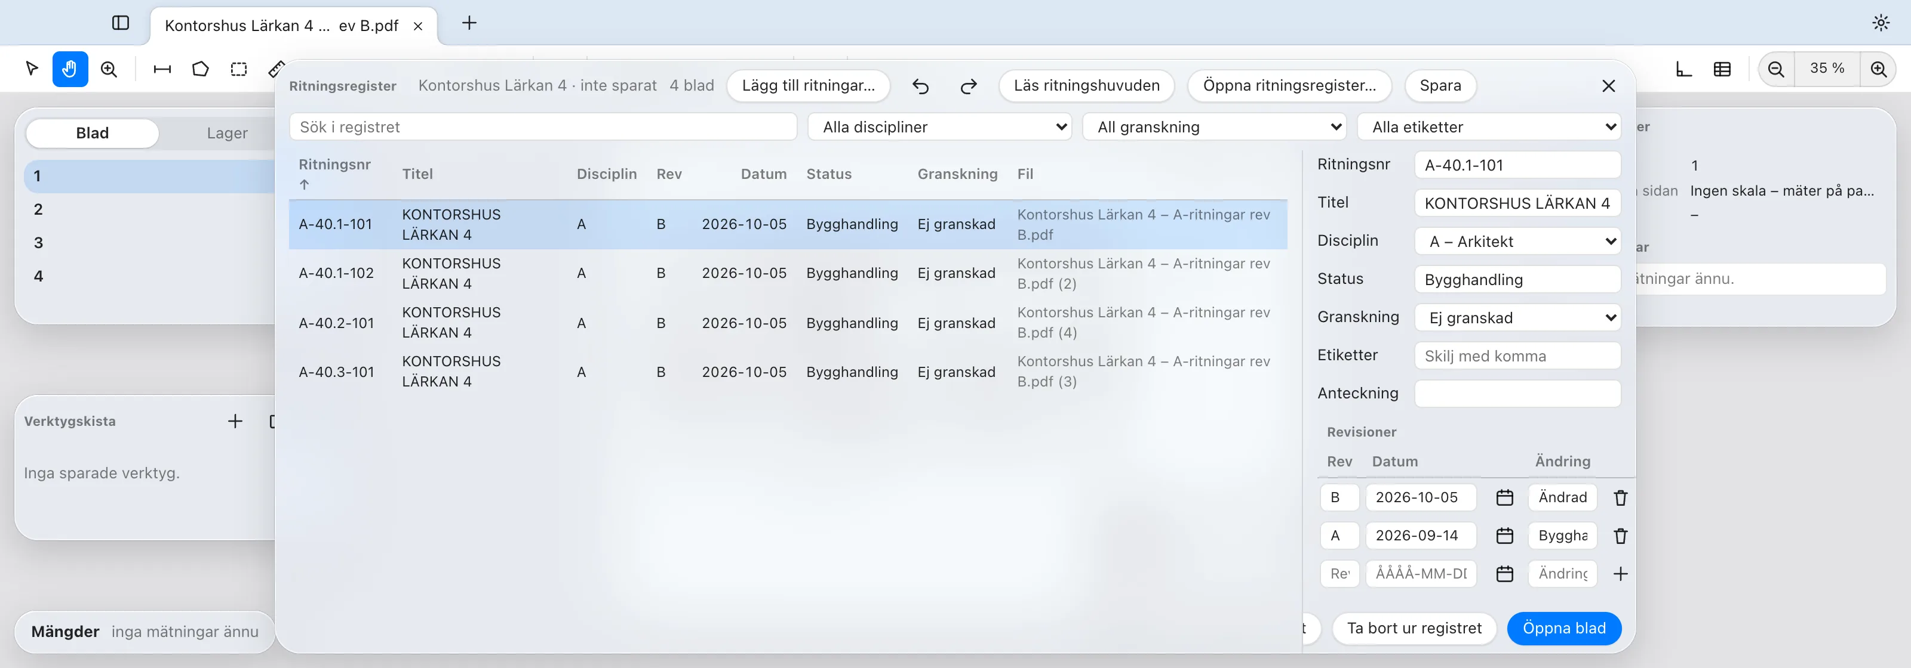Open calendar for revision B date
The height and width of the screenshot is (668, 1911).
click(x=1504, y=497)
